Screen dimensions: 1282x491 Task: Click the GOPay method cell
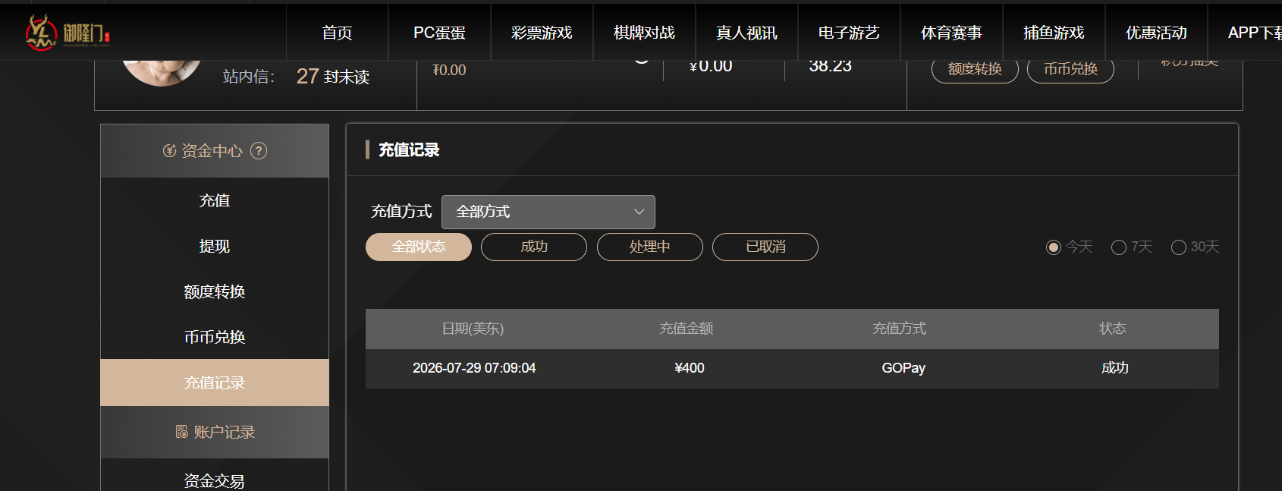click(x=903, y=368)
